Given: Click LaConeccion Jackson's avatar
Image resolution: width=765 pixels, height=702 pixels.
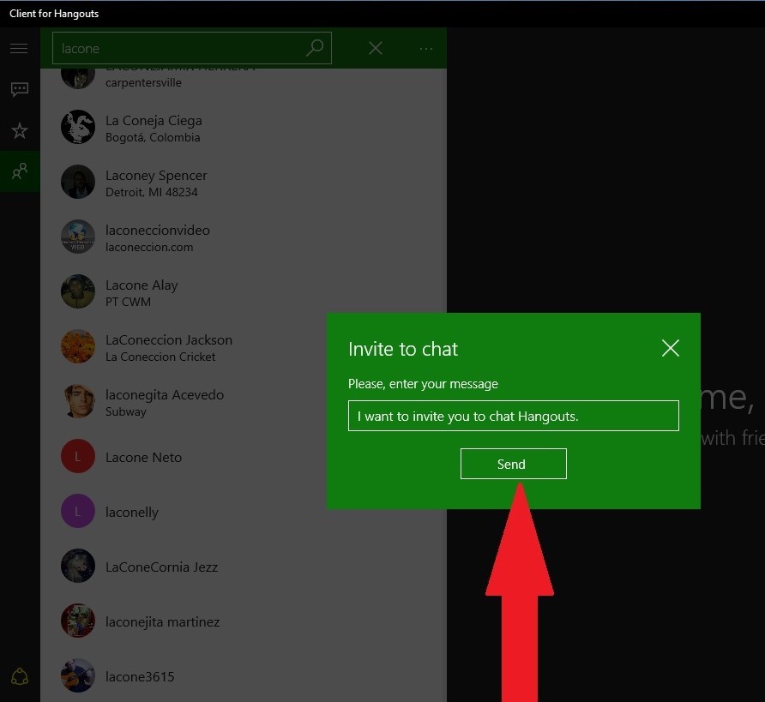Looking at the screenshot, I should [77, 346].
